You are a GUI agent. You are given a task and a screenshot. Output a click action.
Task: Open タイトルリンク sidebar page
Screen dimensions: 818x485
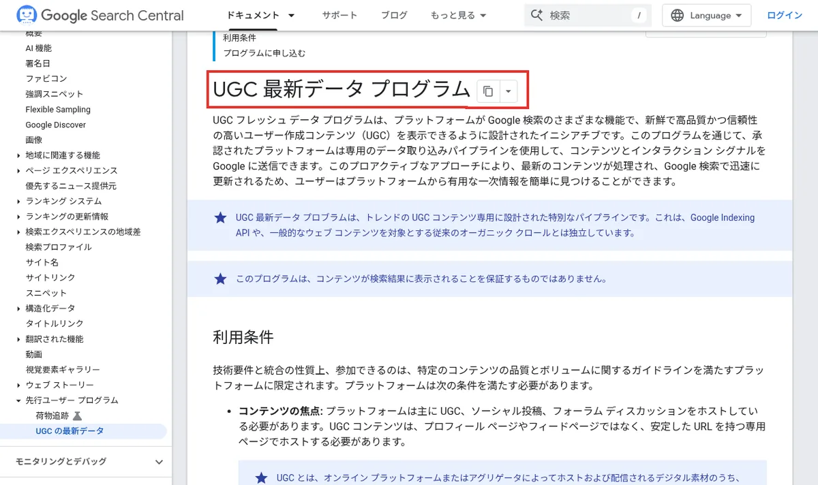coord(55,324)
